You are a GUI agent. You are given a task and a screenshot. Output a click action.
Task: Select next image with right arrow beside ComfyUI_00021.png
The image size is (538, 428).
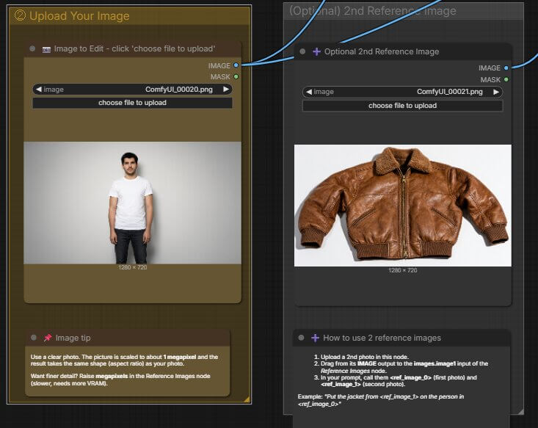point(496,92)
